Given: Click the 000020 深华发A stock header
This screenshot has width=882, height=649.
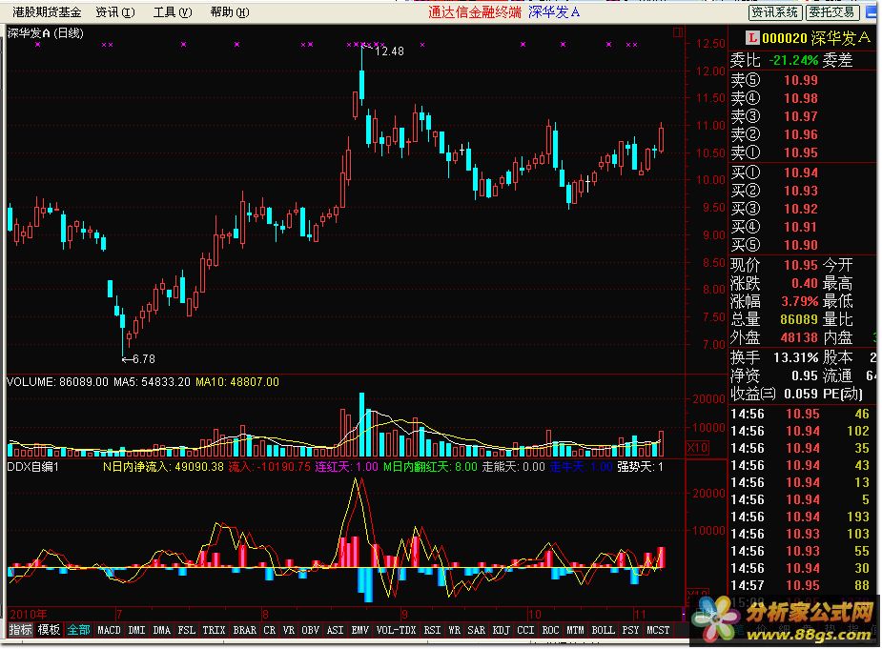Looking at the screenshot, I should [815, 38].
